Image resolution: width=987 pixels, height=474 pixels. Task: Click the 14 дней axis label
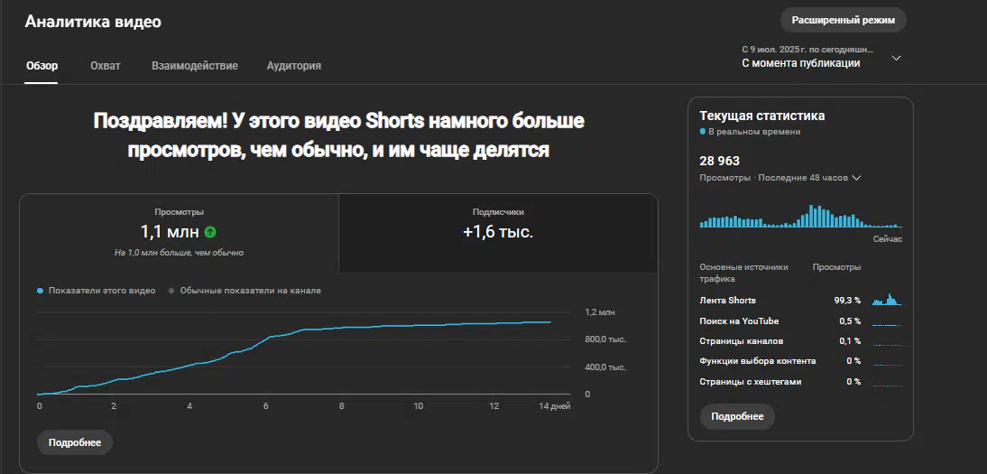tap(553, 406)
